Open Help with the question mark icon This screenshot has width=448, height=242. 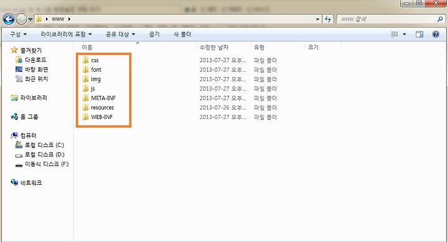pos(436,34)
